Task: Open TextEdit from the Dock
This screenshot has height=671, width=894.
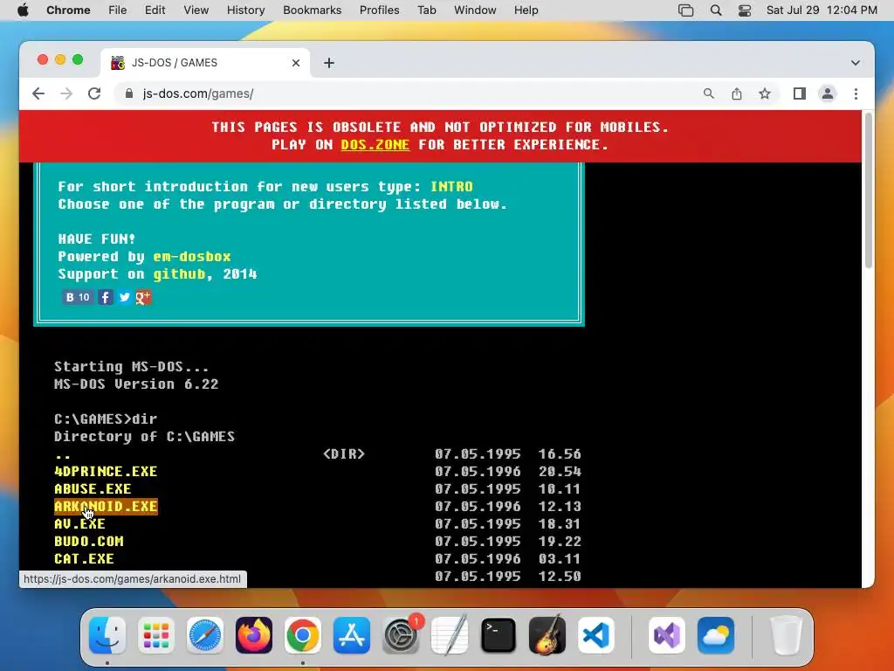Action: point(450,635)
